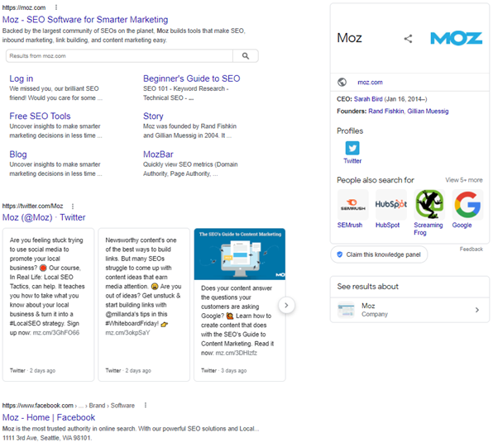Click the 'Twitter · 3 days ago' tweet footer
Screen dimensions: 498x447
(223, 370)
